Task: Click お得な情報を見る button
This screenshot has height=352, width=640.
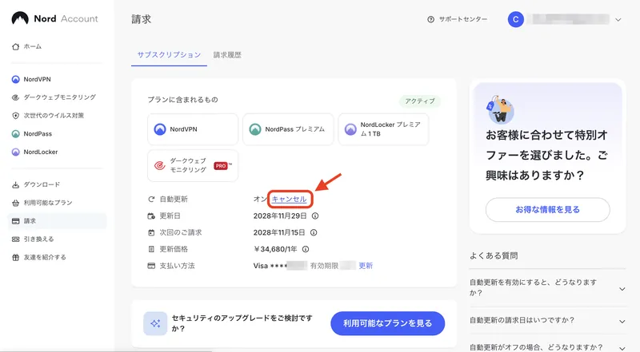Action: pos(547,210)
